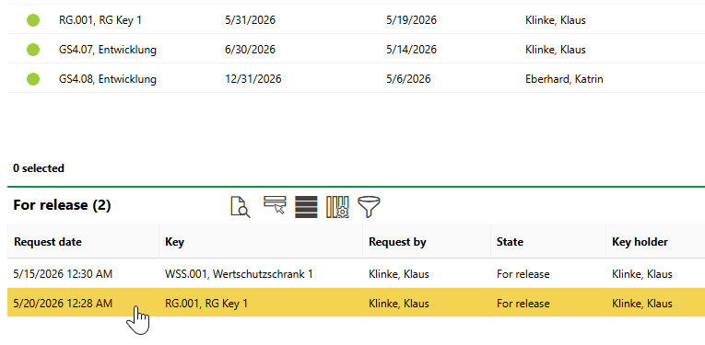Click 'Eberhard, Katrin' cell

point(564,79)
